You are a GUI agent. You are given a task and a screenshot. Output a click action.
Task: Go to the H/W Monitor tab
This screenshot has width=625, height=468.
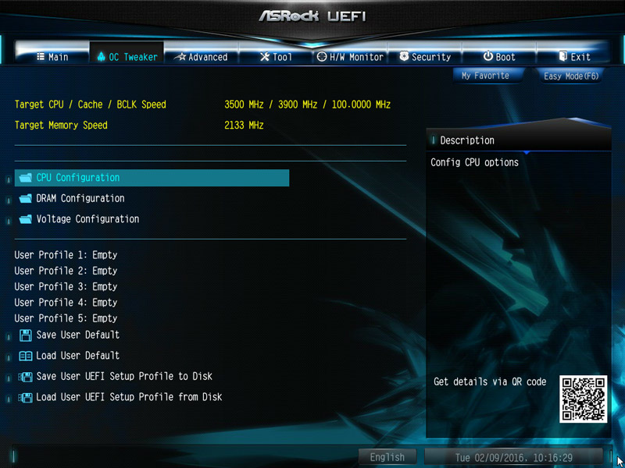350,57
